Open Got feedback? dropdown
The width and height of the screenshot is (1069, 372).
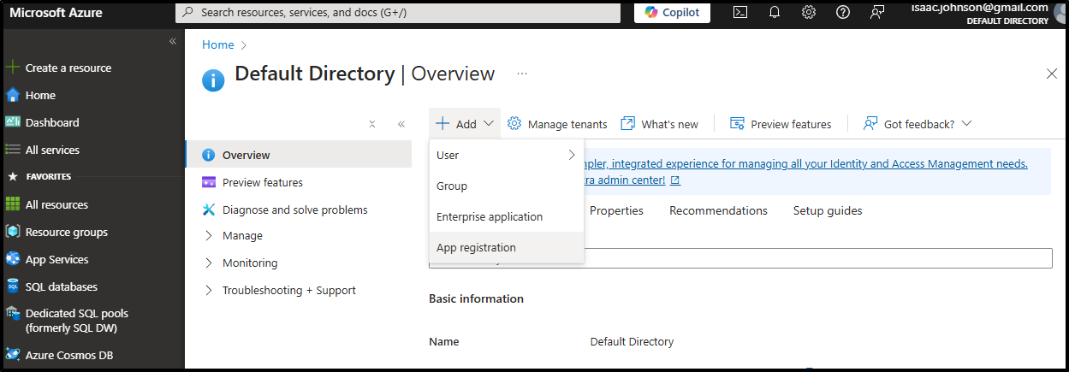[918, 124]
